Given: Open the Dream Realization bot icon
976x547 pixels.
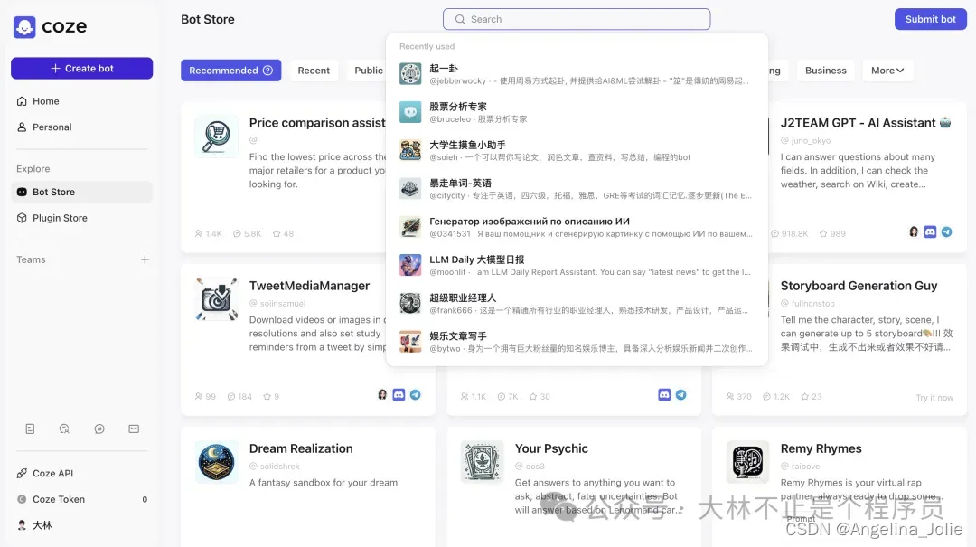Looking at the screenshot, I should [x=217, y=462].
